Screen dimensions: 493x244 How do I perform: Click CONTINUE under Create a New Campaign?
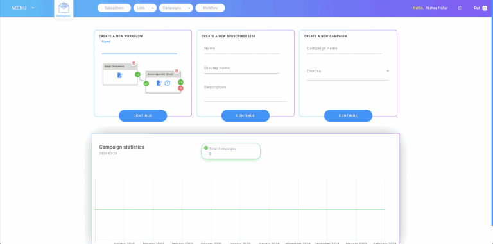tap(348, 116)
